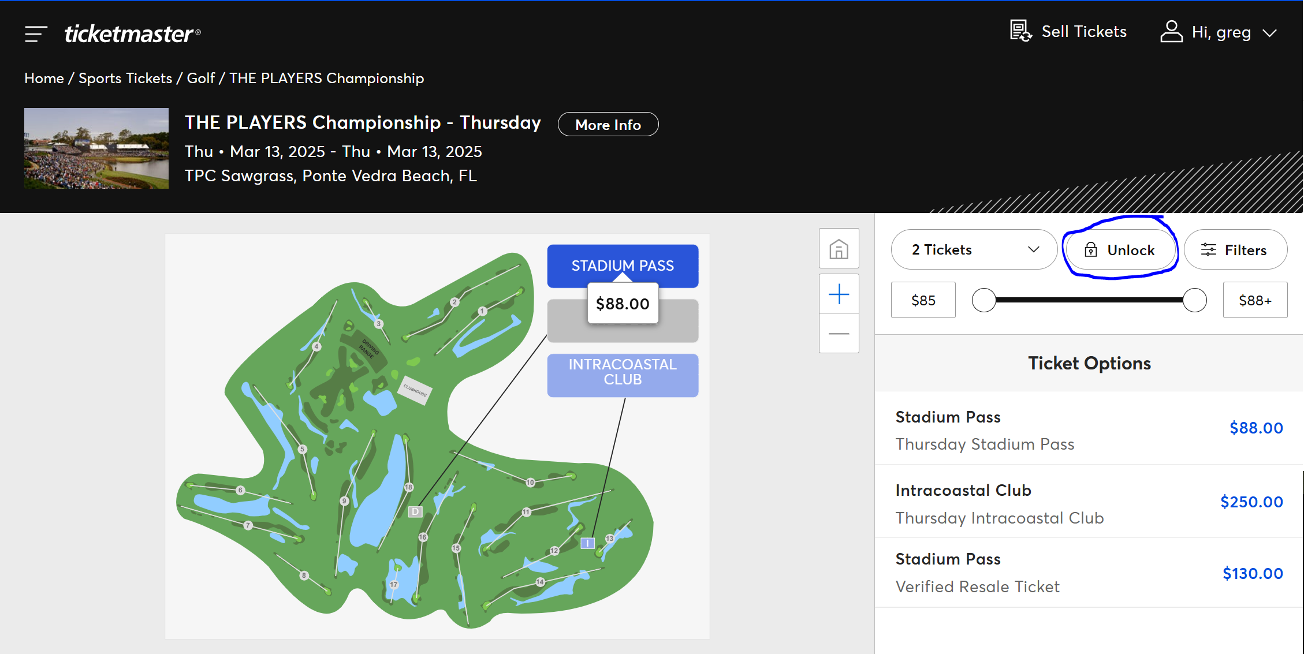This screenshot has height=654, width=1304.
Task: Click the More Info button
Action: click(608, 125)
